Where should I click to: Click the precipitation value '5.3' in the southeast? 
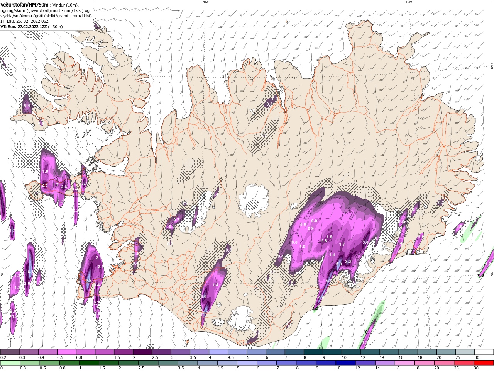tap(339, 264)
